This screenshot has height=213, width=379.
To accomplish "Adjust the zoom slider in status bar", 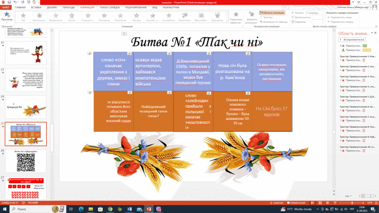I will click(x=352, y=203).
